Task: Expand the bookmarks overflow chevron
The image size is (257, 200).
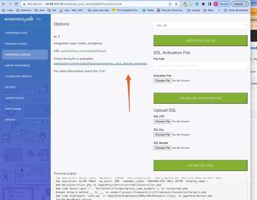Action: pos(219,10)
